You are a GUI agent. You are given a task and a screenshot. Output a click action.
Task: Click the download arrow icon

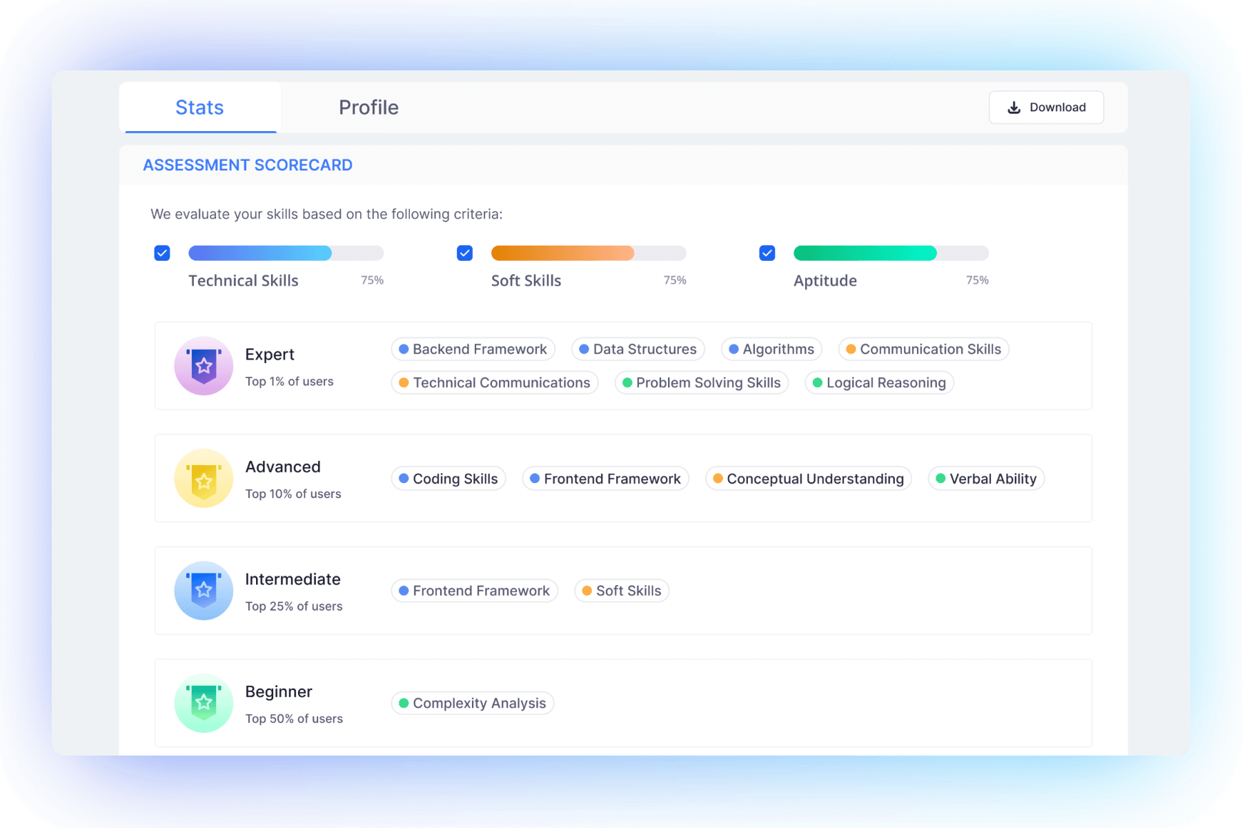pos(1014,108)
